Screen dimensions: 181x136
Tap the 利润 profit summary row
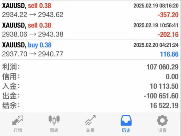pyautogui.click(x=90, y=67)
